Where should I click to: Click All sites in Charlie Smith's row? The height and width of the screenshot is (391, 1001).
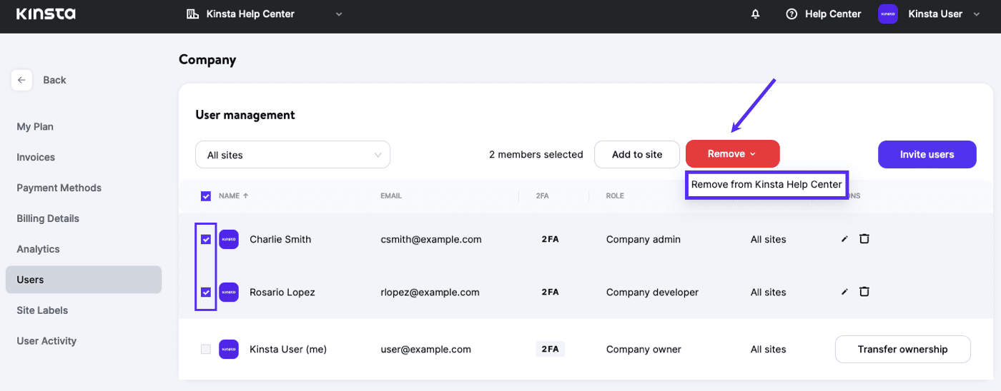point(768,239)
